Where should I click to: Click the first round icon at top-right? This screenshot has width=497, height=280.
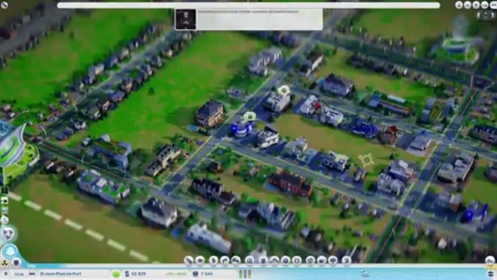(459, 5)
